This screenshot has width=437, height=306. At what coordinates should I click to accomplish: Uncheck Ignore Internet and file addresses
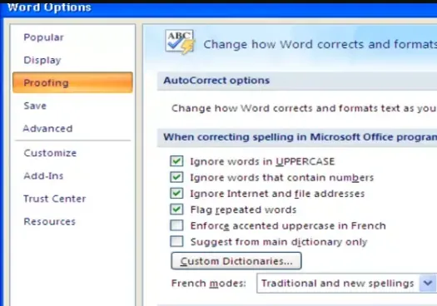pos(176,194)
